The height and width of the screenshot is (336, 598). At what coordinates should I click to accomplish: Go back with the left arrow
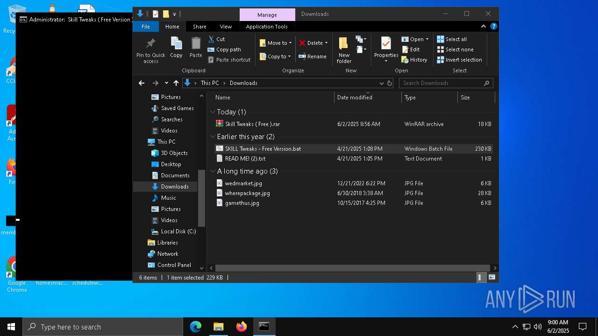coord(142,83)
